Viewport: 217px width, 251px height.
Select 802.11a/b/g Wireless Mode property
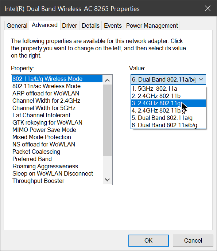click(x=57, y=79)
